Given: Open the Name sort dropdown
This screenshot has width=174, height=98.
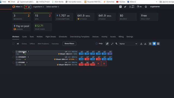Looking at the screenshot, I should [x=128, y=44].
